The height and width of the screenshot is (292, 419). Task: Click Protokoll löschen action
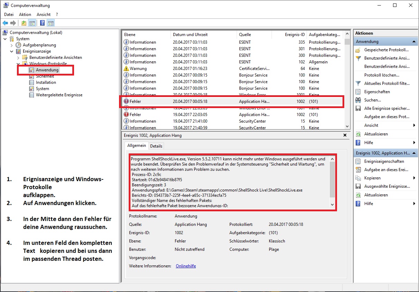381,75
